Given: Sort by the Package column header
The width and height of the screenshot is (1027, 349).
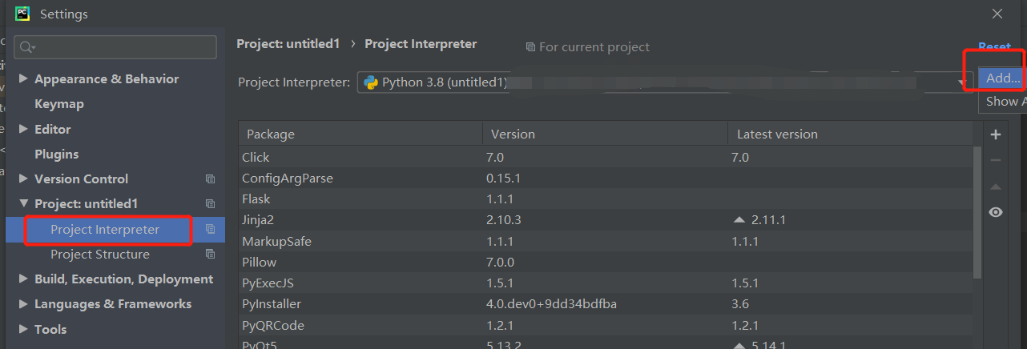Looking at the screenshot, I should (360, 134).
